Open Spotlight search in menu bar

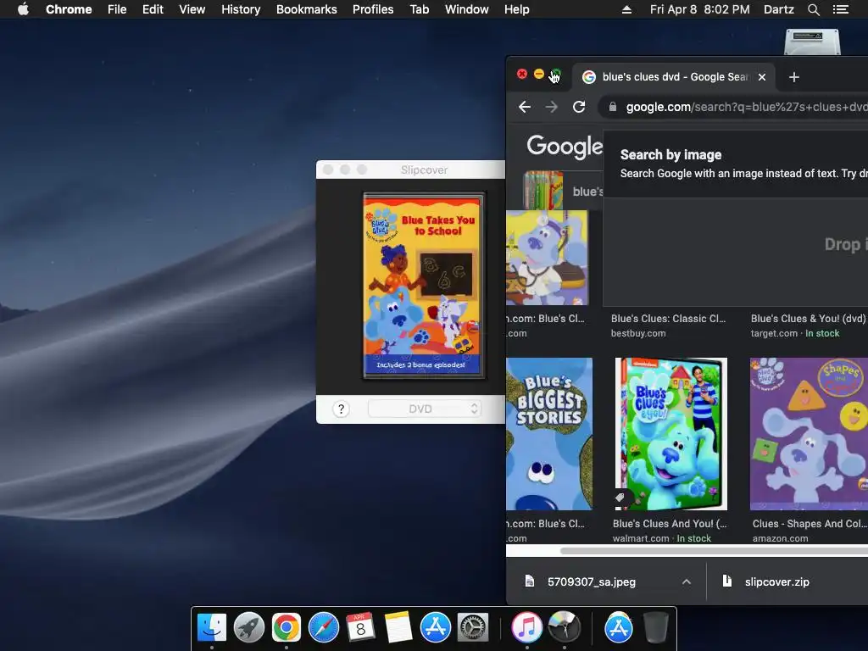pos(813,9)
